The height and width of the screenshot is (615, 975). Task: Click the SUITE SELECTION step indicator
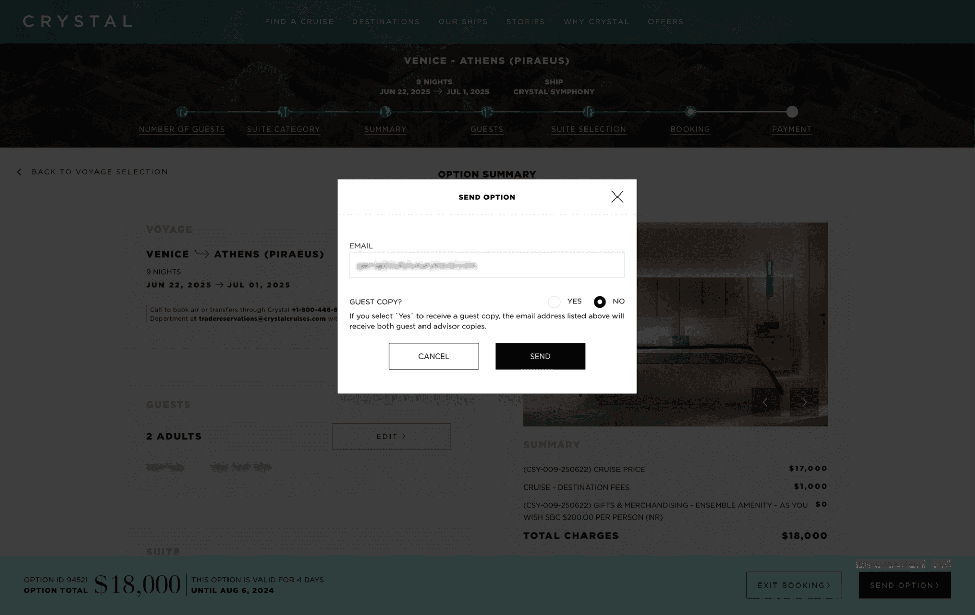[588, 111]
